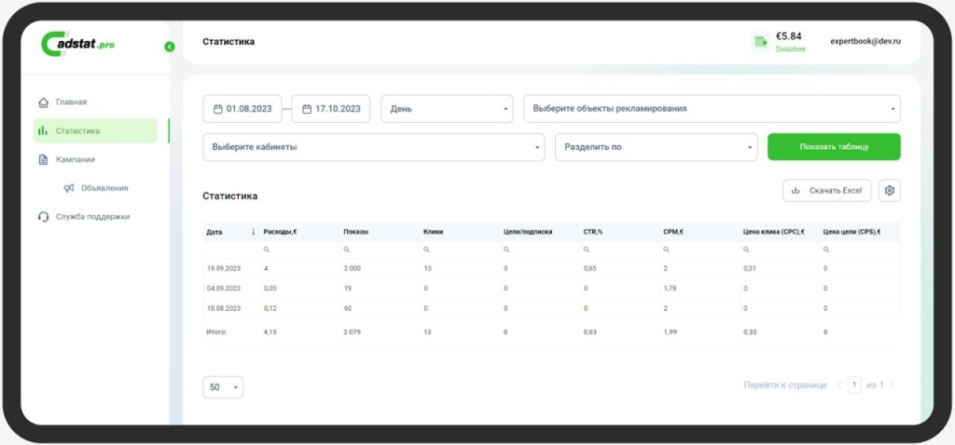Click the Скачать Excel button
This screenshot has height=445, width=955.
coord(826,191)
